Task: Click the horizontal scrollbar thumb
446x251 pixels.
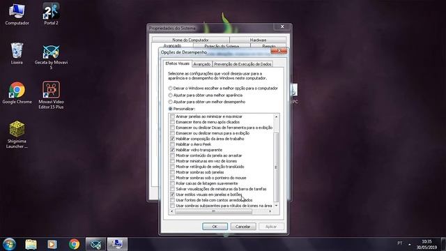Action: pyautogui.click(x=214, y=211)
